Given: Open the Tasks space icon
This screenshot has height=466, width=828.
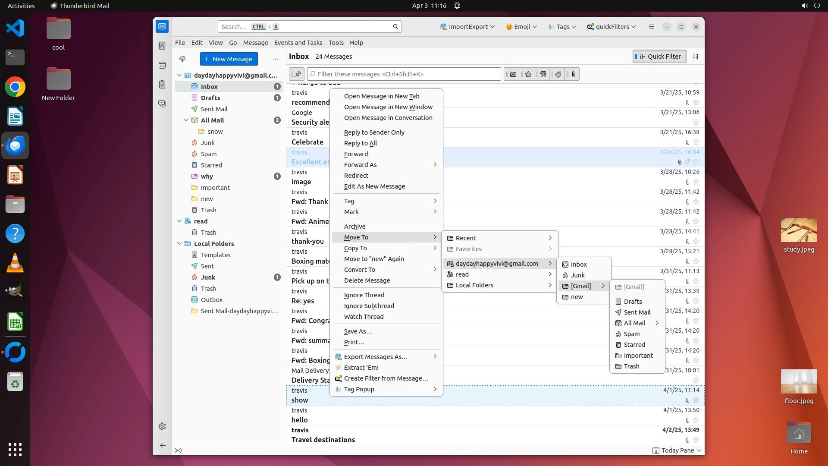Looking at the screenshot, I should (162, 85).
